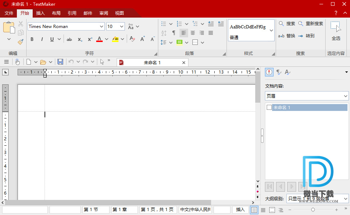Click the undo arrow
This screenshot has height=215, width=350.
(71, 62)
